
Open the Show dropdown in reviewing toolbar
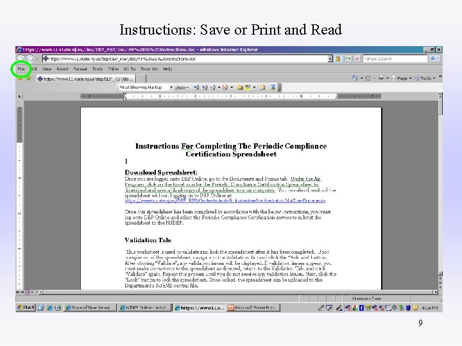181,87
